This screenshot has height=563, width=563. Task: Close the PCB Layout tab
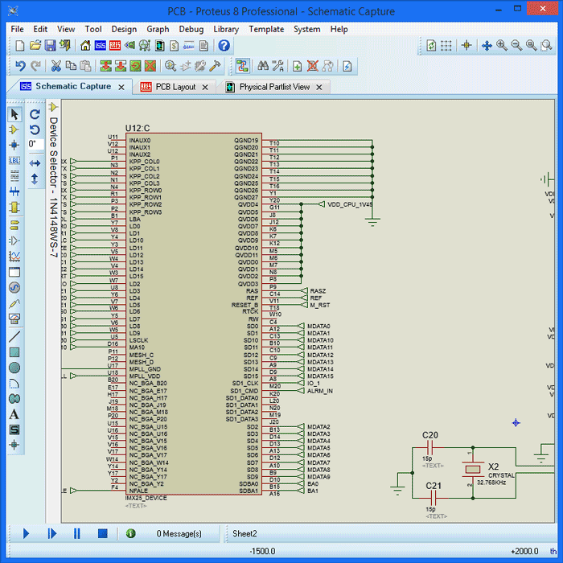tap(205, 87)
